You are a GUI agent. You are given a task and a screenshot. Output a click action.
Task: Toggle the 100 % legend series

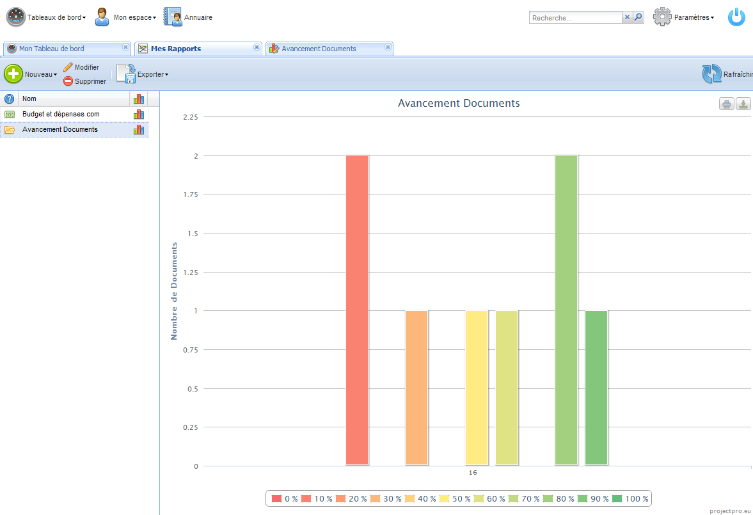pyautogui.click(x=631, y=498)
